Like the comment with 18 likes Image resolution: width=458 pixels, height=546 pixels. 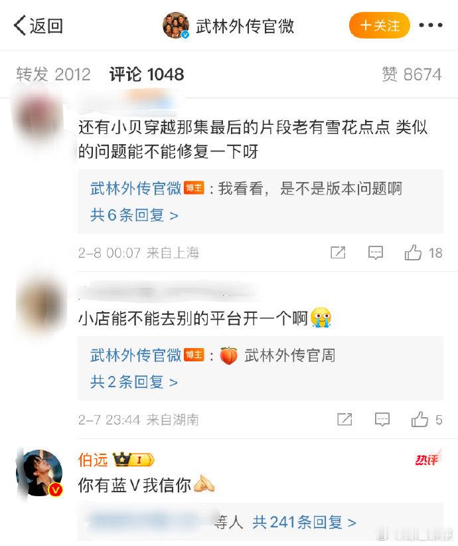click(x=423, y=252)
